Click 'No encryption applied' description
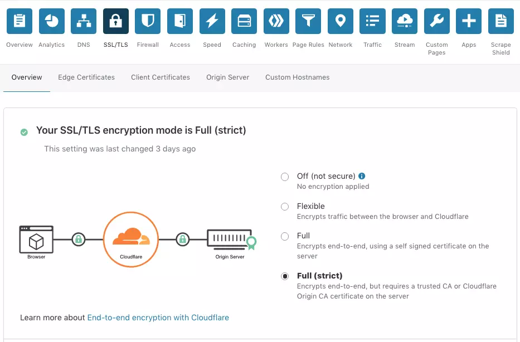Screen dimensions: 520x342 tap(333, 186)
